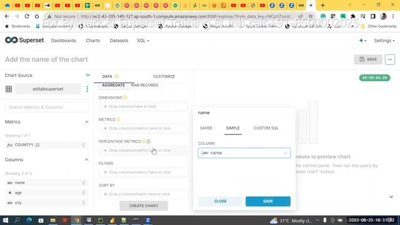Bookmark this page with the star
Viewport: 400px width, 225px height.
pos(311,16)
